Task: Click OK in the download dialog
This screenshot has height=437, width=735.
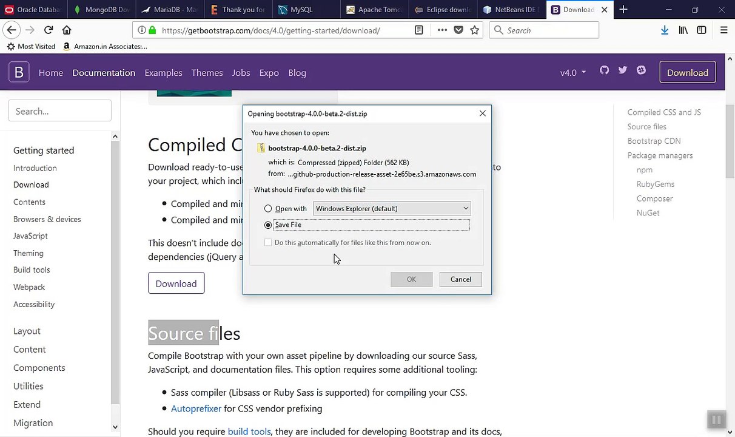Action: (411, 279)
